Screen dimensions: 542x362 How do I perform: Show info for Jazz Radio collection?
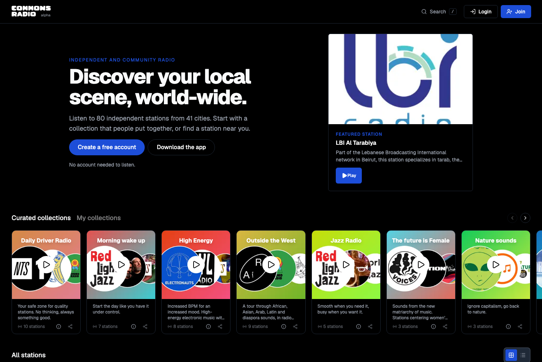click(x=359, y=327)
